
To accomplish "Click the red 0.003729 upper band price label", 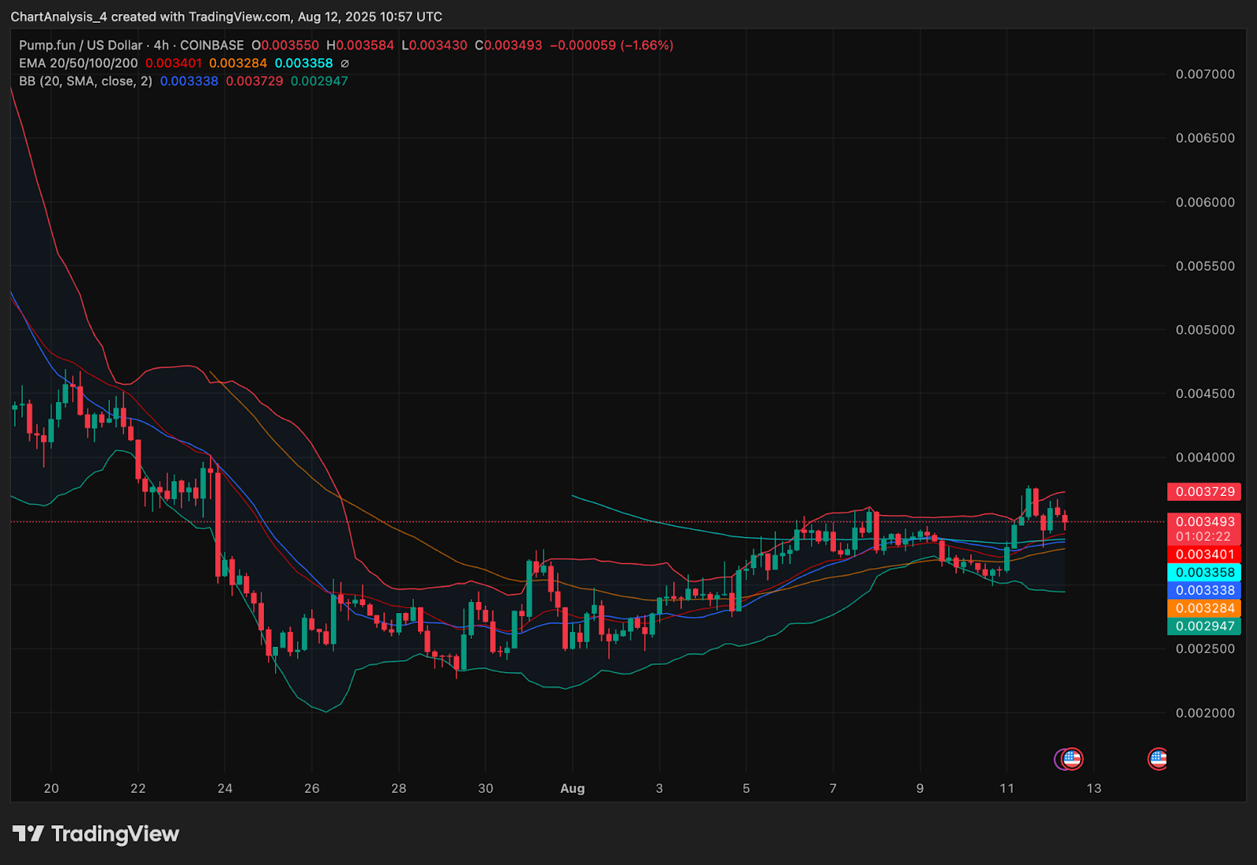I will (1204, 492).
